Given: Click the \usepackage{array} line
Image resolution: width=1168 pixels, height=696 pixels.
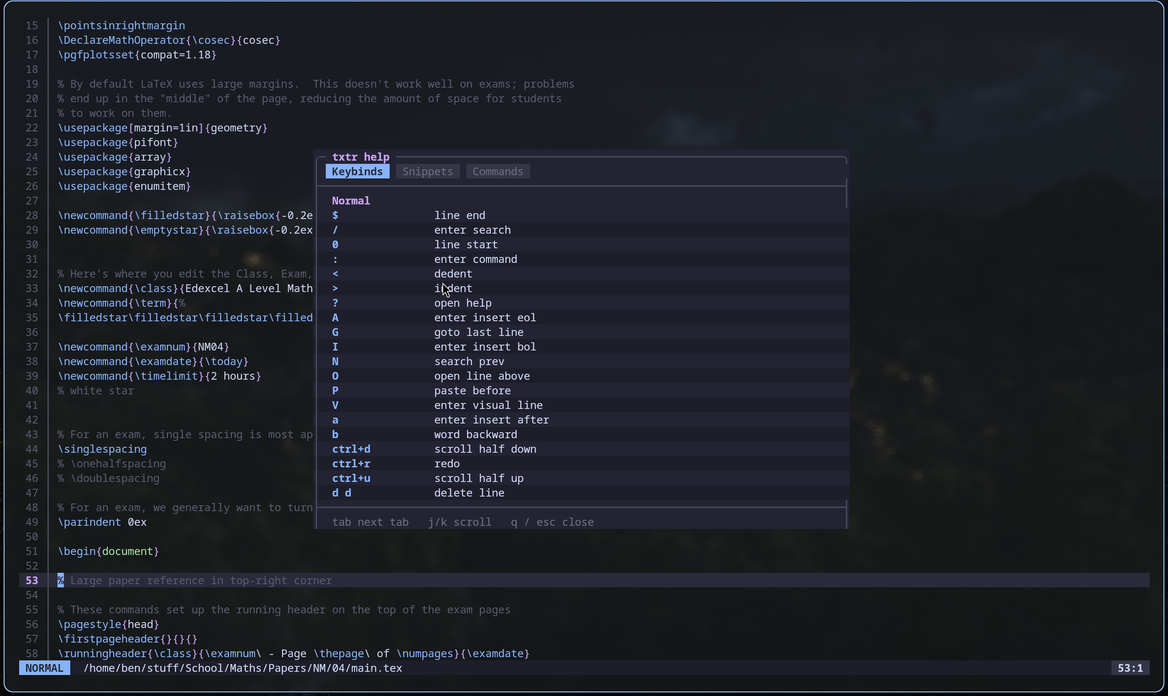Looking at the screenshot, I should click(115, 157).
